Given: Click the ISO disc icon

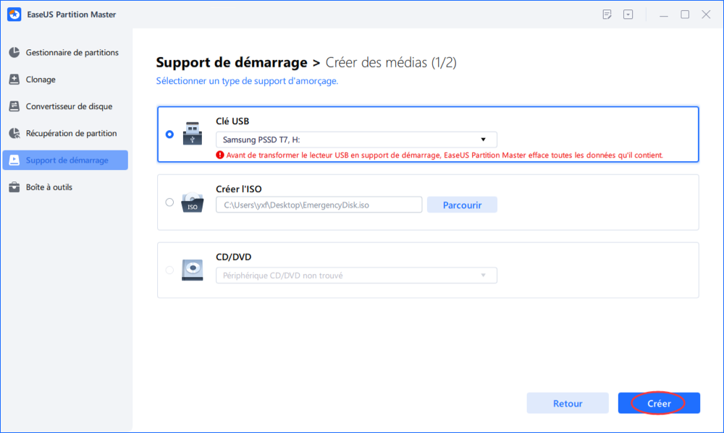Looking at the screenshot, I should pyautogui.click(x=192, y=202).
